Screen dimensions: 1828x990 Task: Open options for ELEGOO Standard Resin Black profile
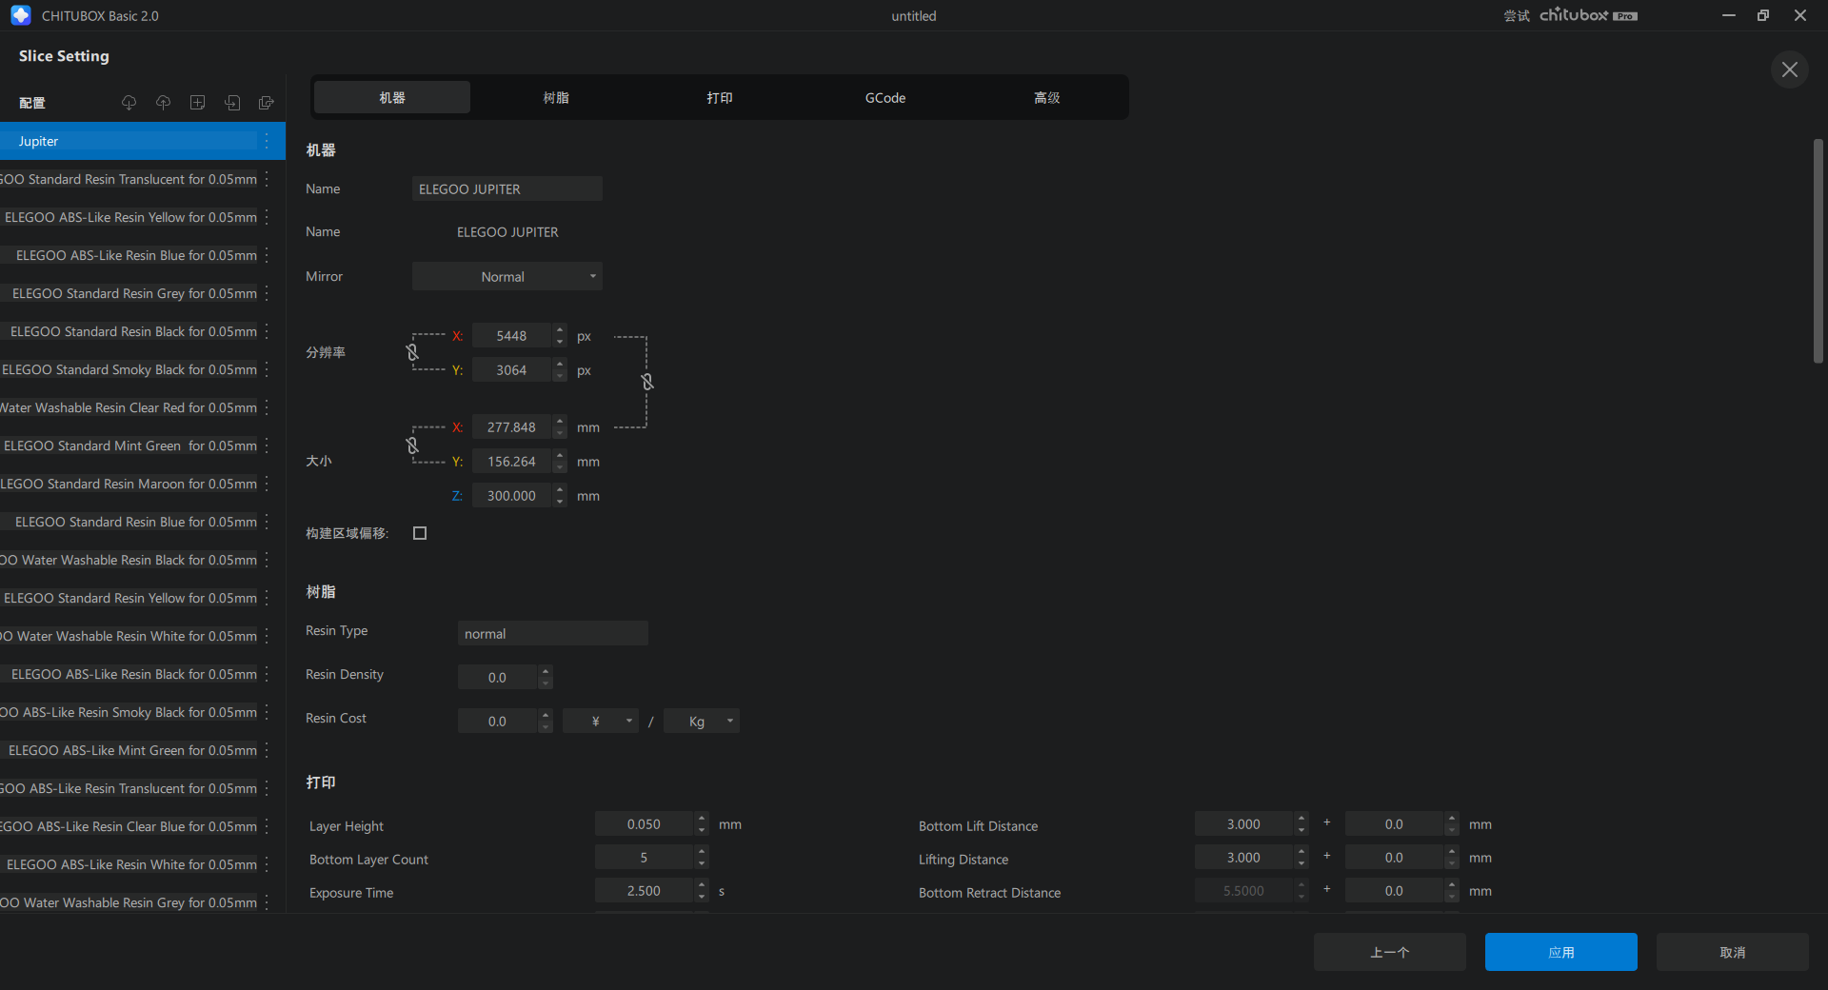tap(267, 331)
